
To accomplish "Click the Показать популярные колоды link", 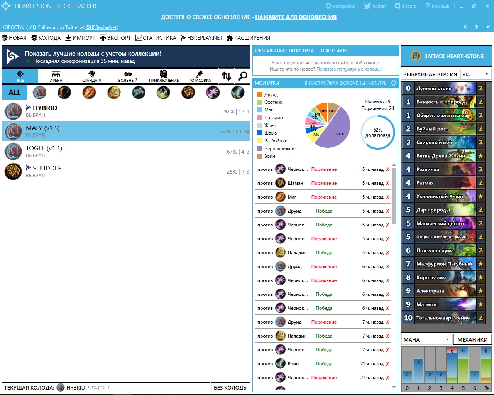I will pyautogui.click(x=349, y=69).
